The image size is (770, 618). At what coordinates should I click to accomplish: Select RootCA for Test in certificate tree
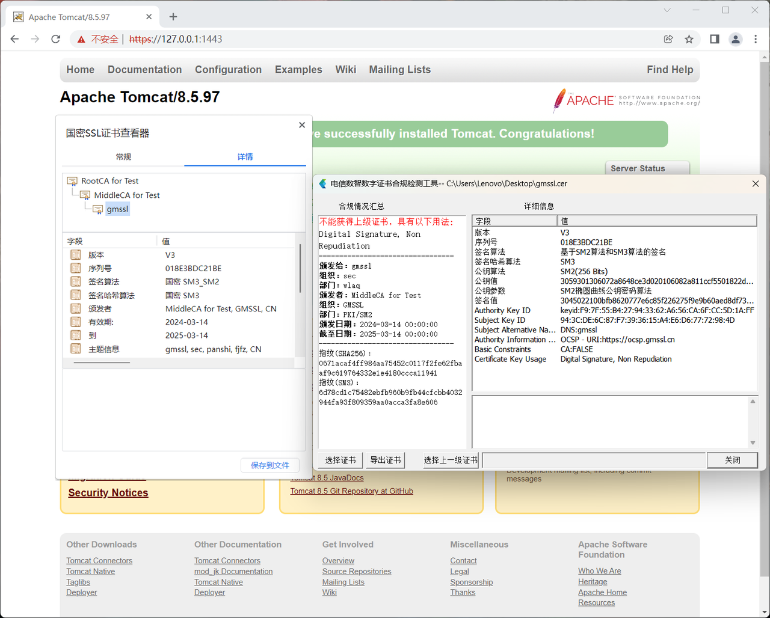pos(110,181)
